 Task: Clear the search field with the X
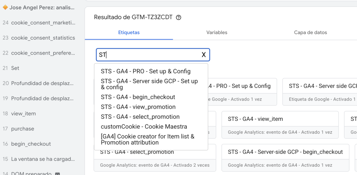pyautogui.click(x=204, y=55)
